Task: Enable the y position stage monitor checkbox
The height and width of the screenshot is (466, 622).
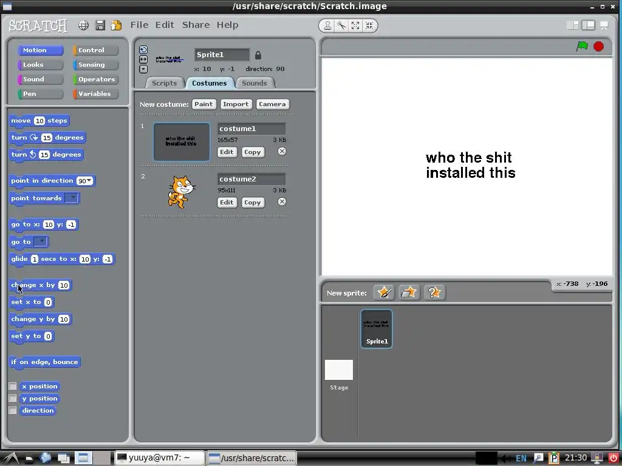Action: pos(13,398)
